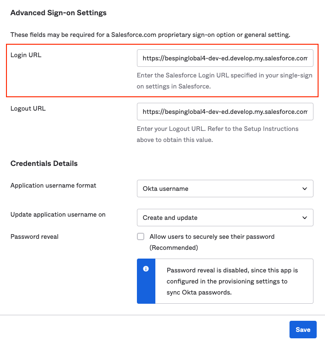
Task: Select the Logout URL field label
Action: click(x=28, y=108)
